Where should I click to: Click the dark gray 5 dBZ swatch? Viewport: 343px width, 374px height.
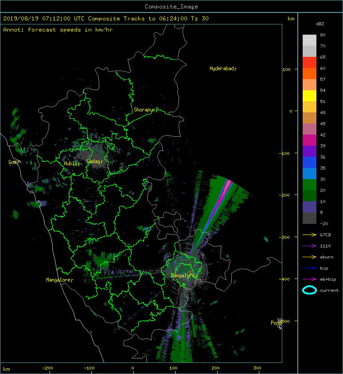(x=309, y=218)
